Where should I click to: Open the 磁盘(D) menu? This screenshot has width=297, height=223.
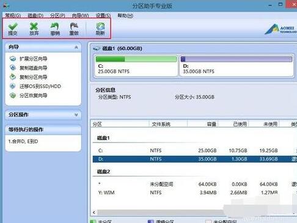coord(35,15)
